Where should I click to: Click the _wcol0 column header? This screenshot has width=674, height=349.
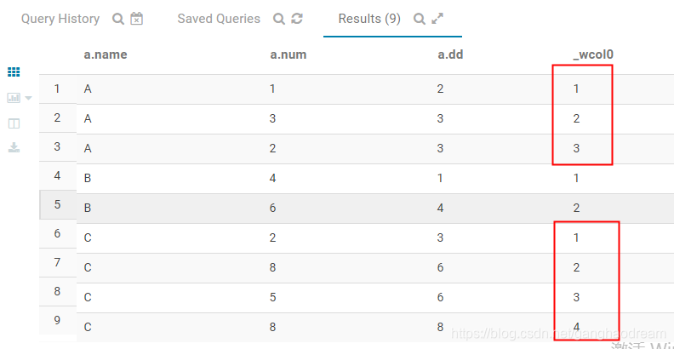point(593,54)
